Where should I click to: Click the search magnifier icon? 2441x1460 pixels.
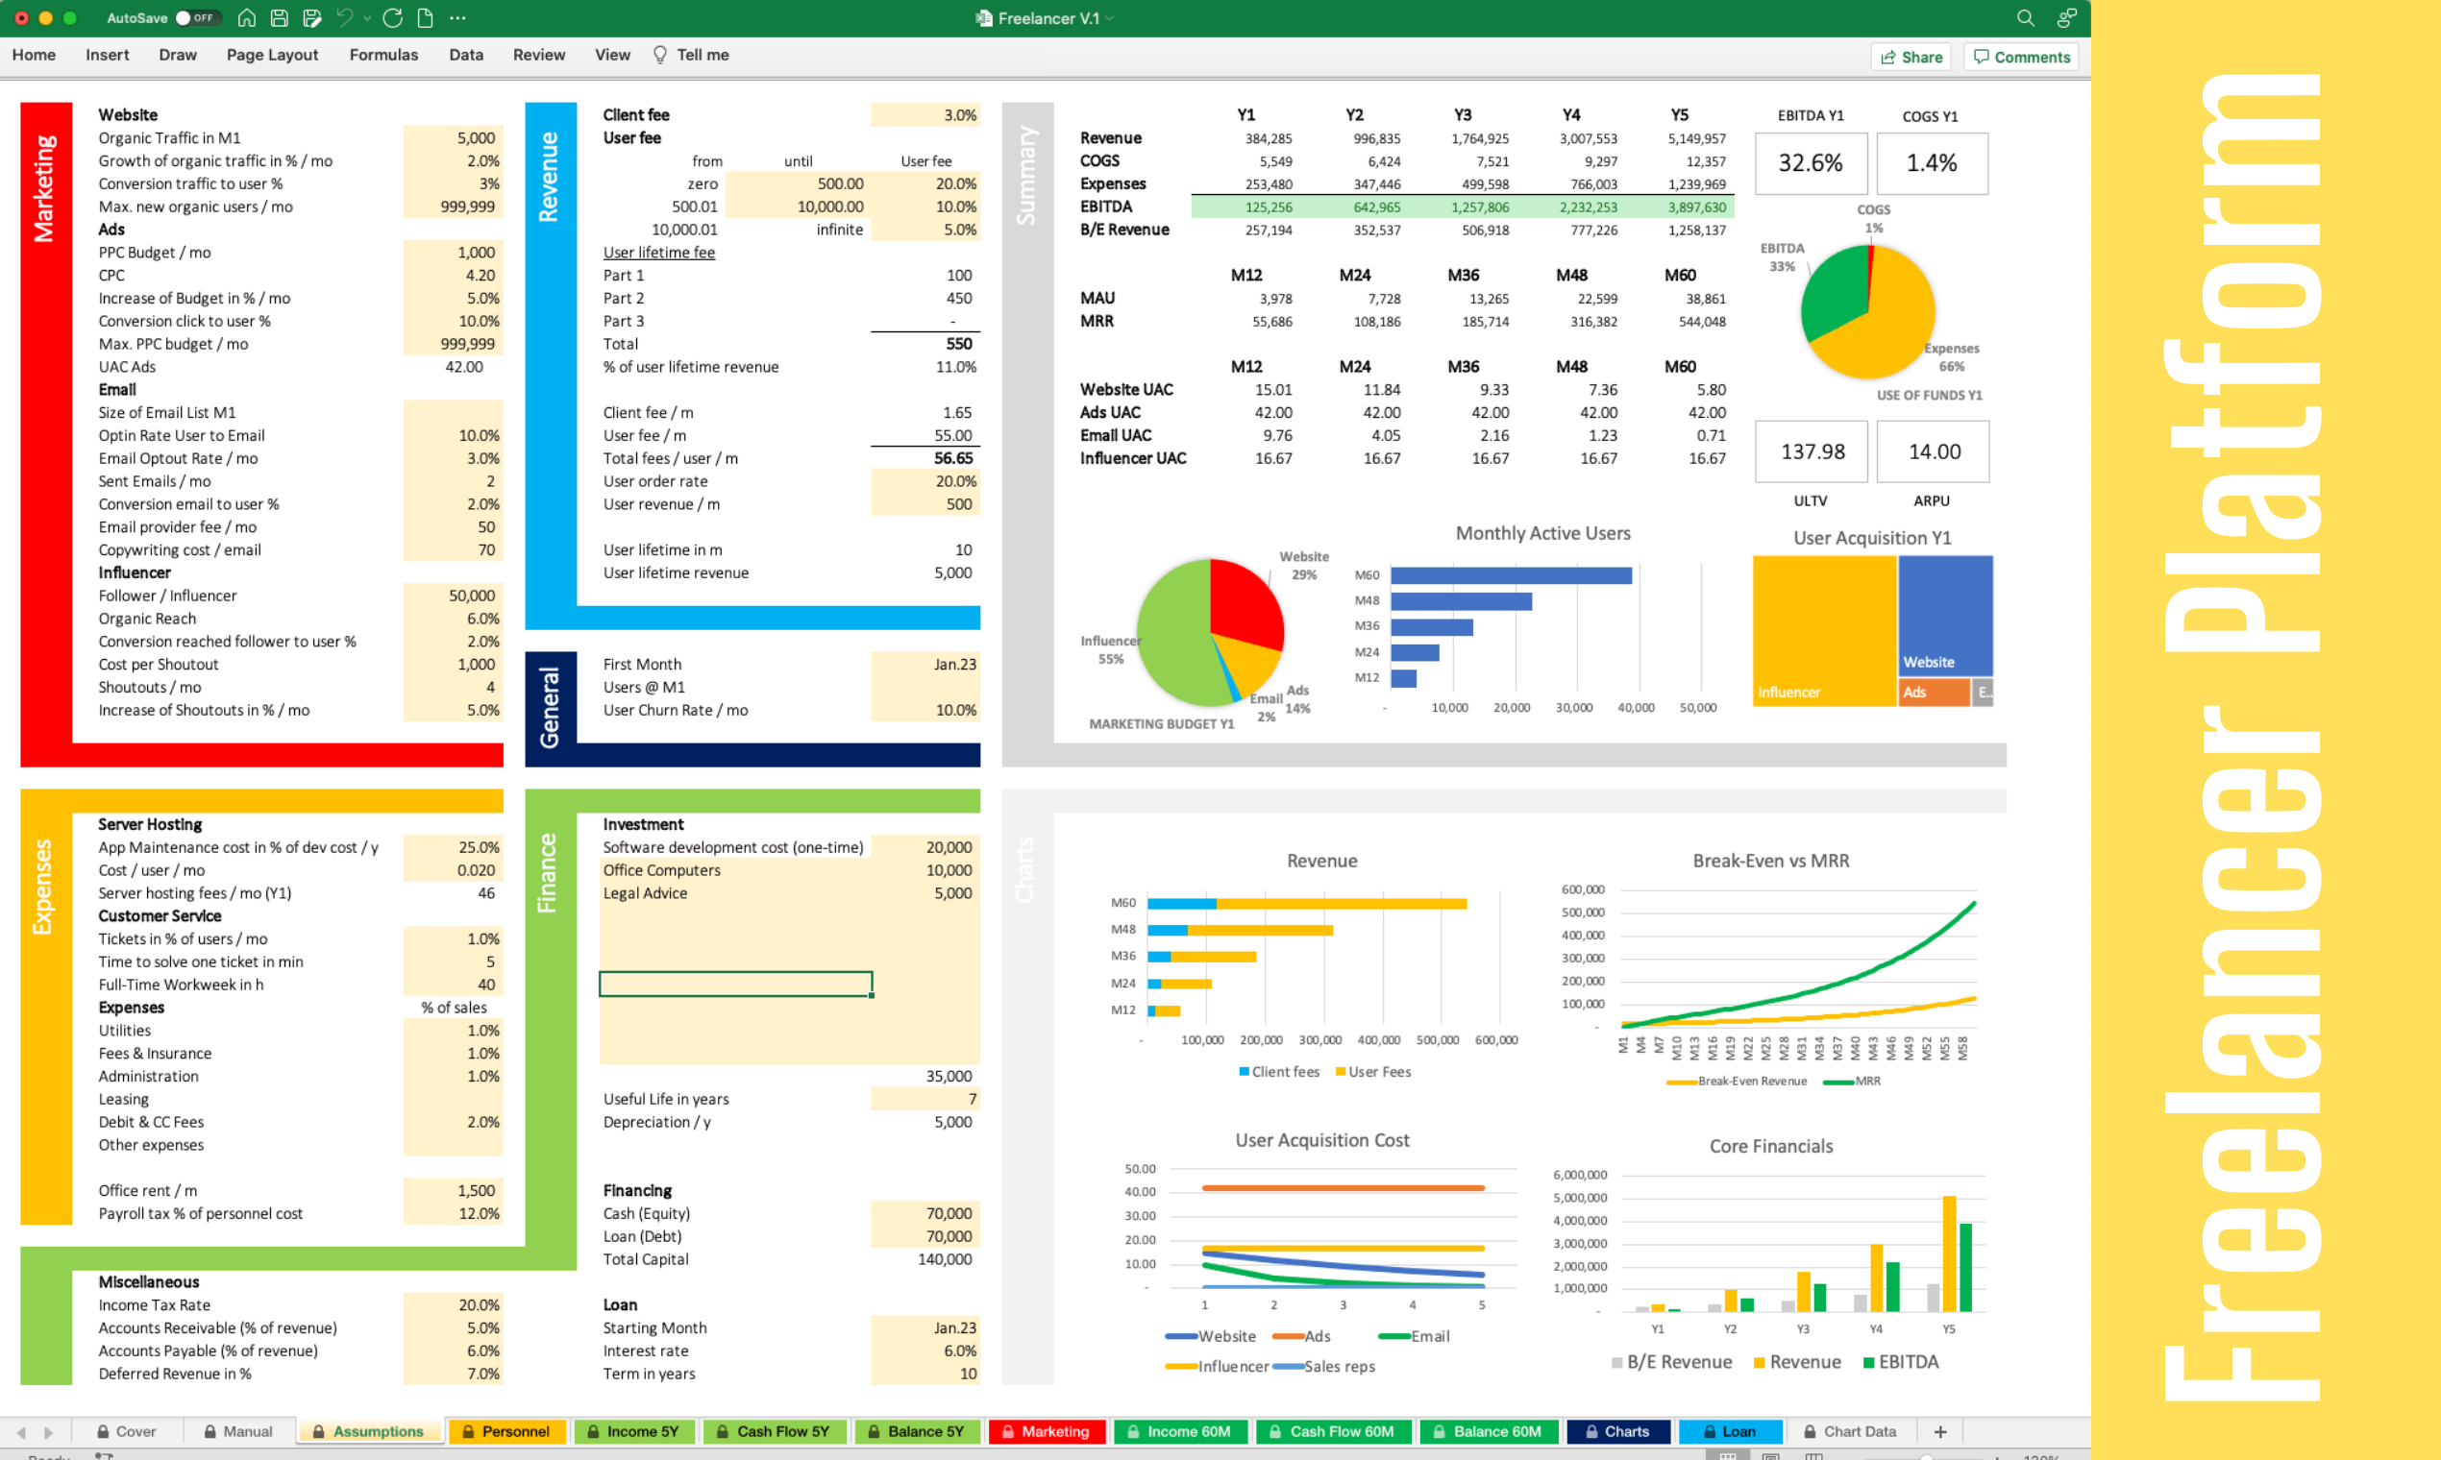coord(2025,17)
